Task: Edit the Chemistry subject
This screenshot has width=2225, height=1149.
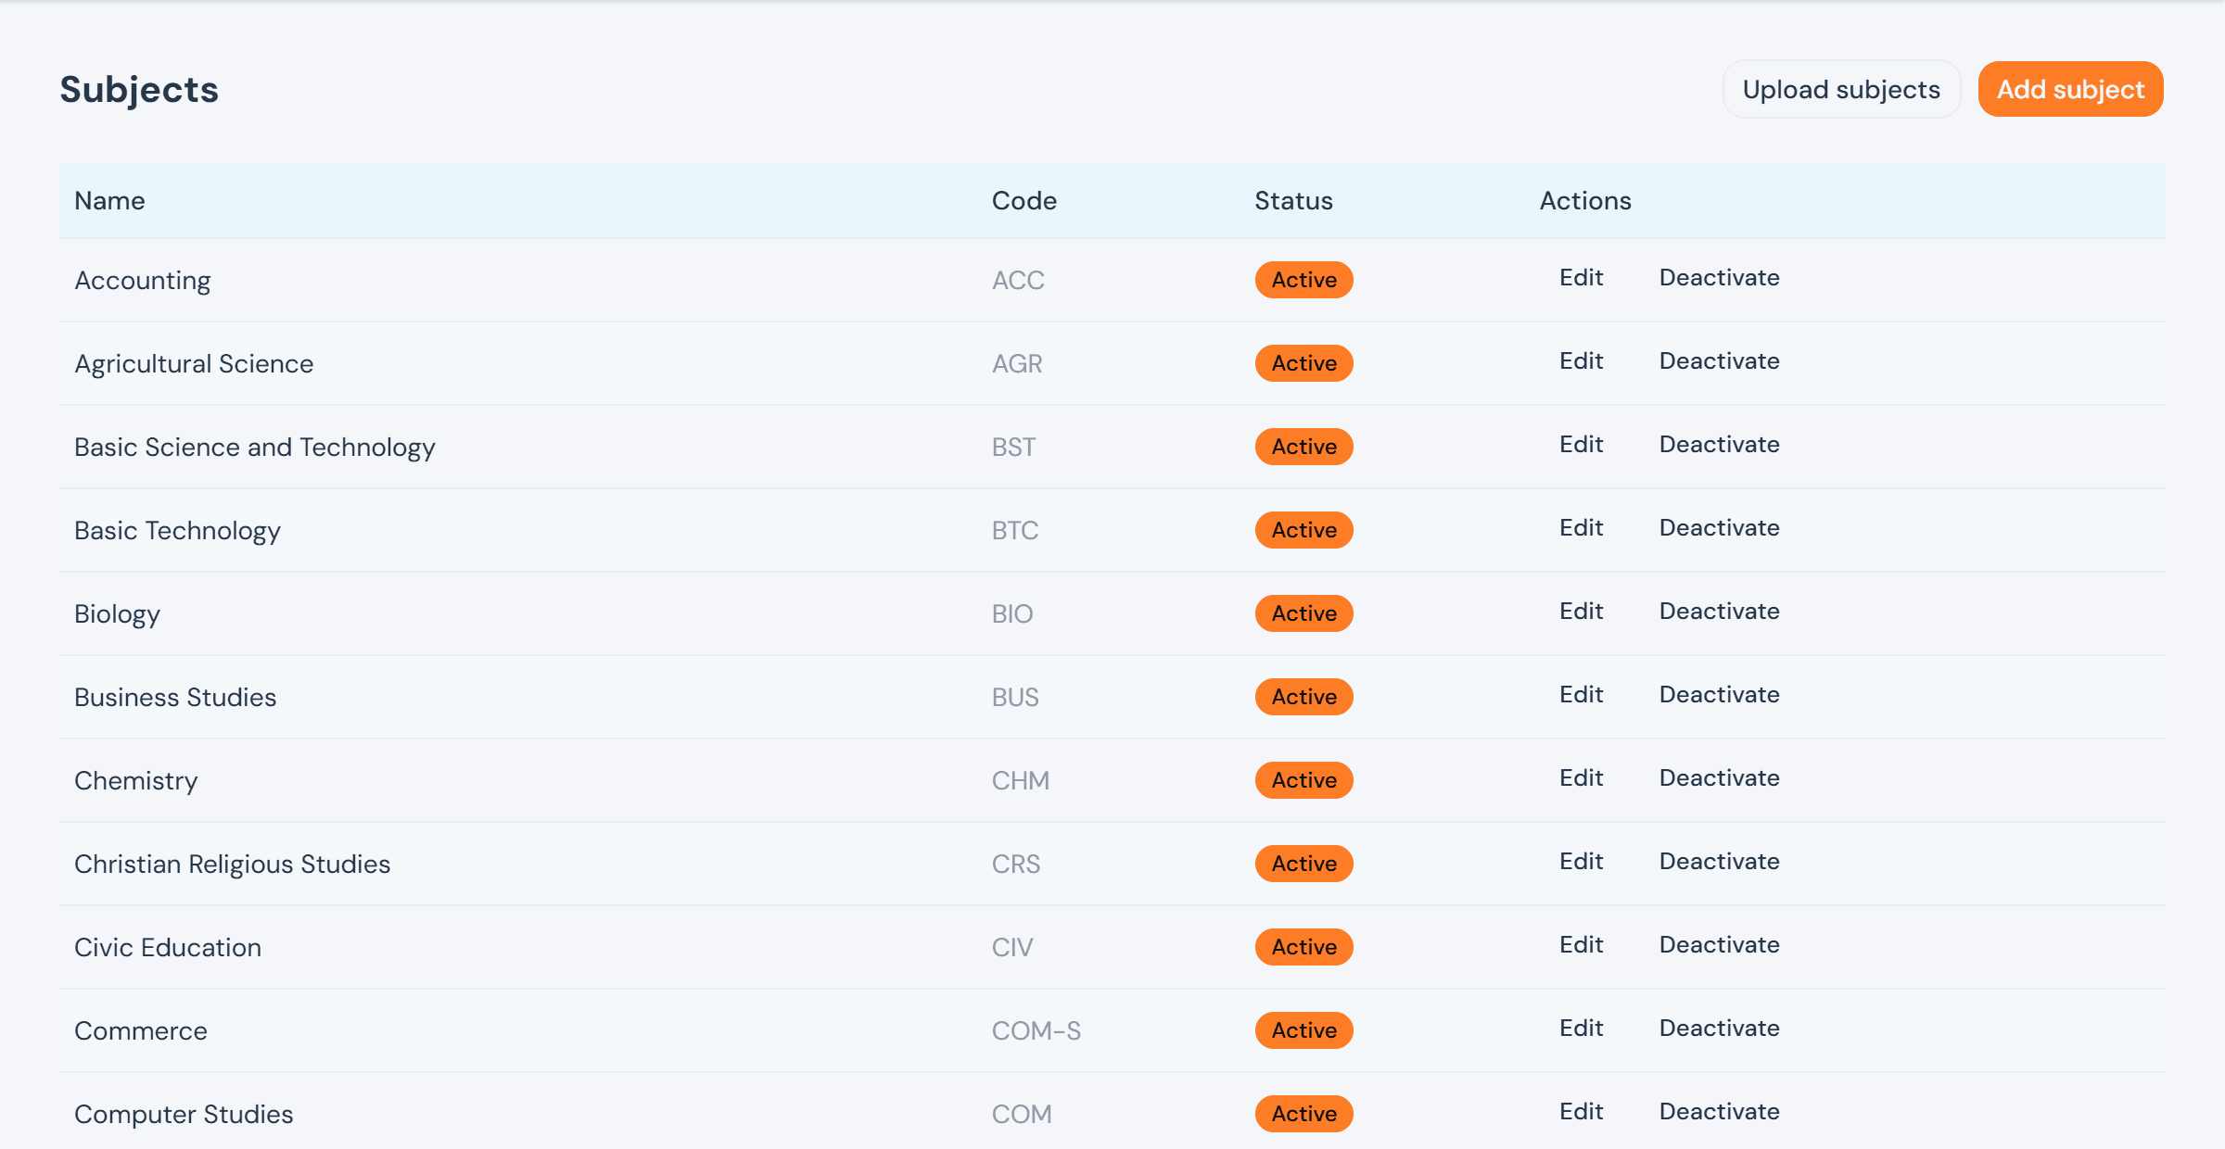Action: click(1581, 778)
